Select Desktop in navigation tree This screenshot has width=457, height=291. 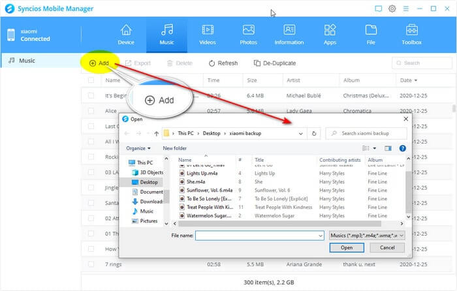click(144, 182)
